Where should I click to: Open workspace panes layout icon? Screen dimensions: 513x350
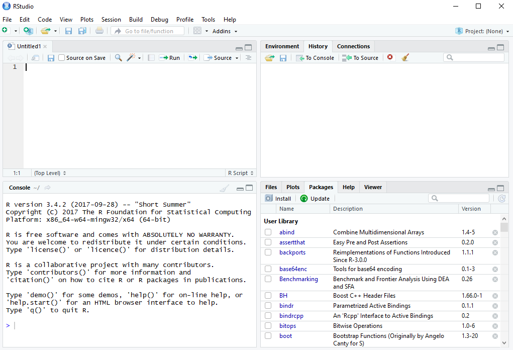point(197,31)
